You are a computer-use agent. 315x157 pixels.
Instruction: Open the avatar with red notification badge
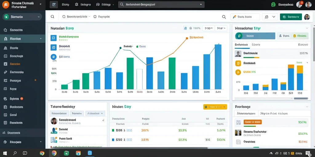pyautogui.click(x=299, y=4)
